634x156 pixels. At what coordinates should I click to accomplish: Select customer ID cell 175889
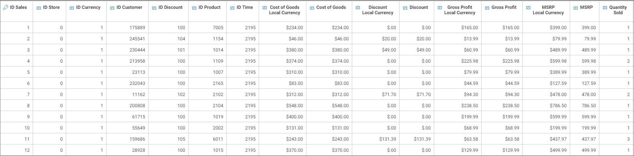tap(137, 28)
